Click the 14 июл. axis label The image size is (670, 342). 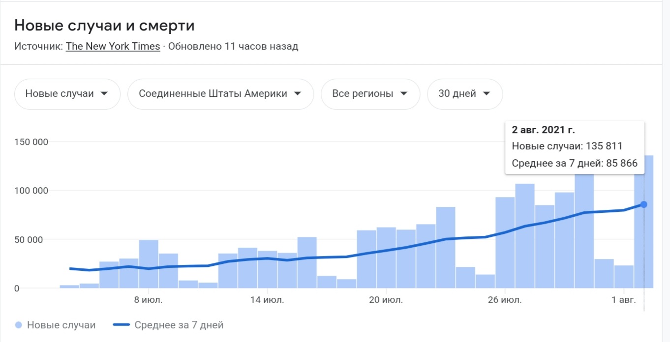coord(268,300)
